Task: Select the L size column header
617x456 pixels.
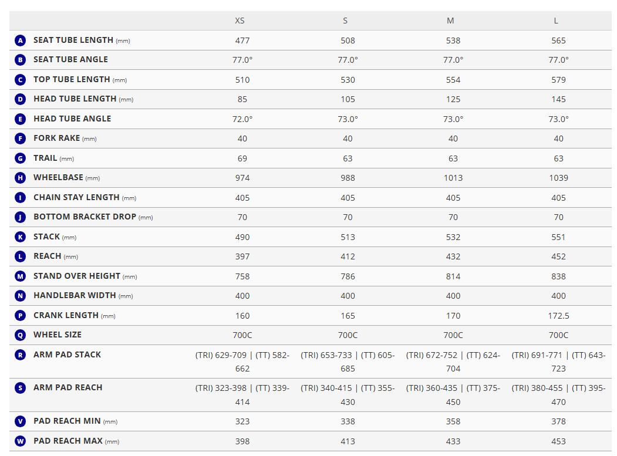Action: 556,21
